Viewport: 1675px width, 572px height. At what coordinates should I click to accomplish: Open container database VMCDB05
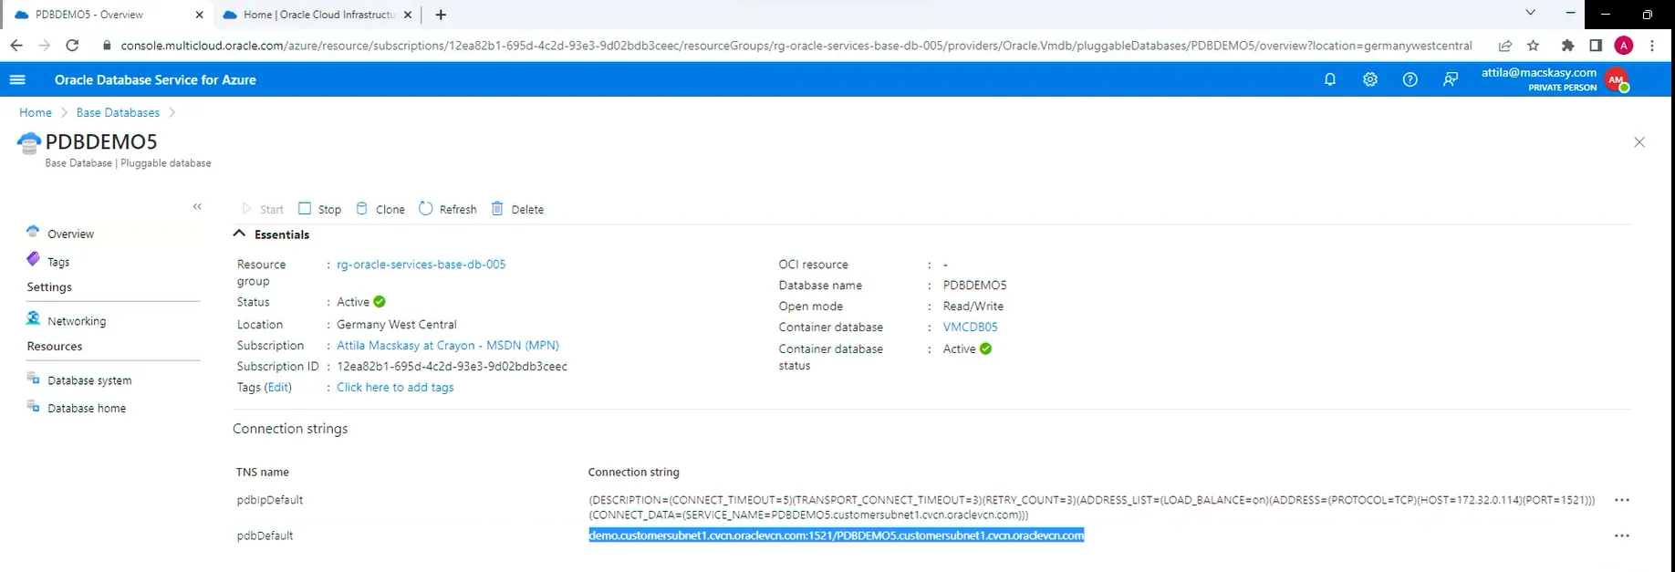coord(970,328)
